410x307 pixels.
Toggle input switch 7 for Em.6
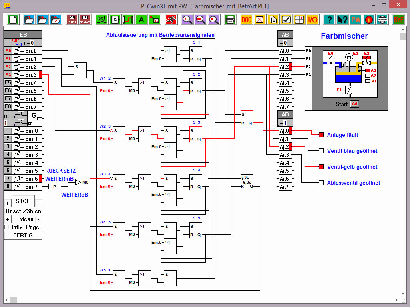pos(8,179)
